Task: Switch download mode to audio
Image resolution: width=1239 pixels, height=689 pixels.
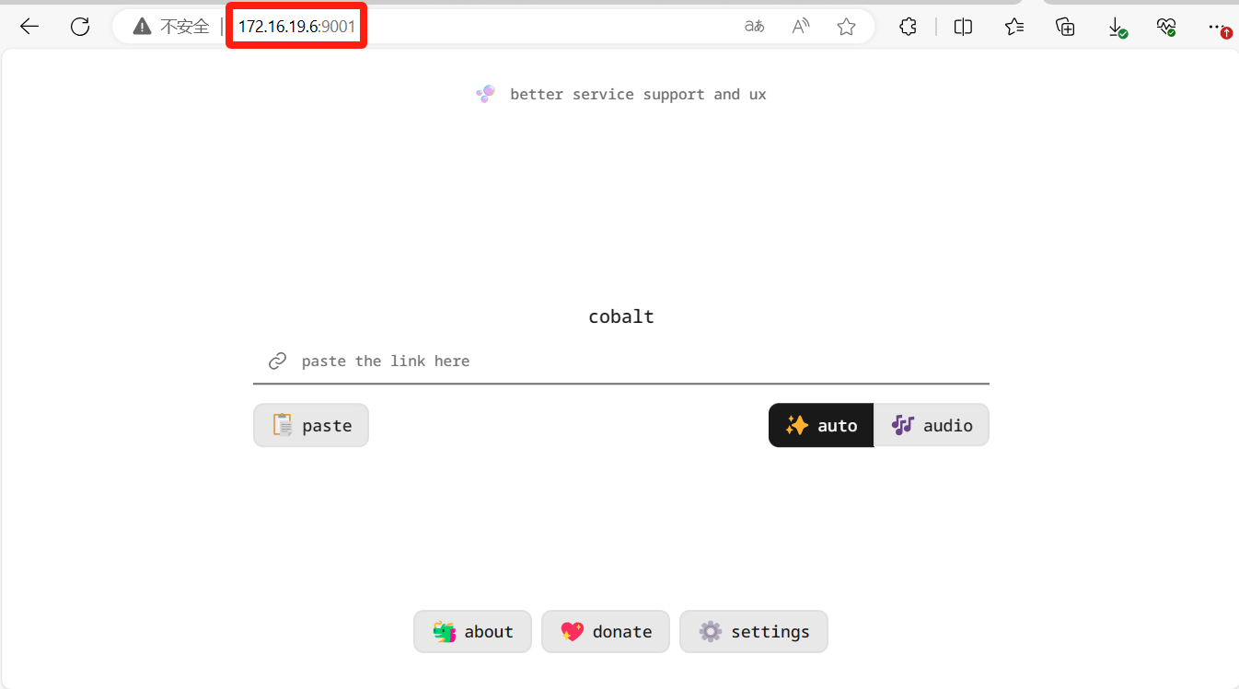Action: coord(932,425)
